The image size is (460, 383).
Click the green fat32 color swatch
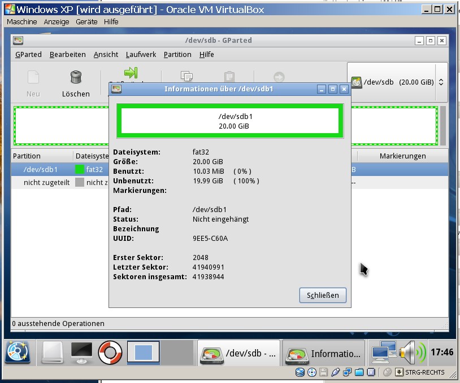(80, 169)
